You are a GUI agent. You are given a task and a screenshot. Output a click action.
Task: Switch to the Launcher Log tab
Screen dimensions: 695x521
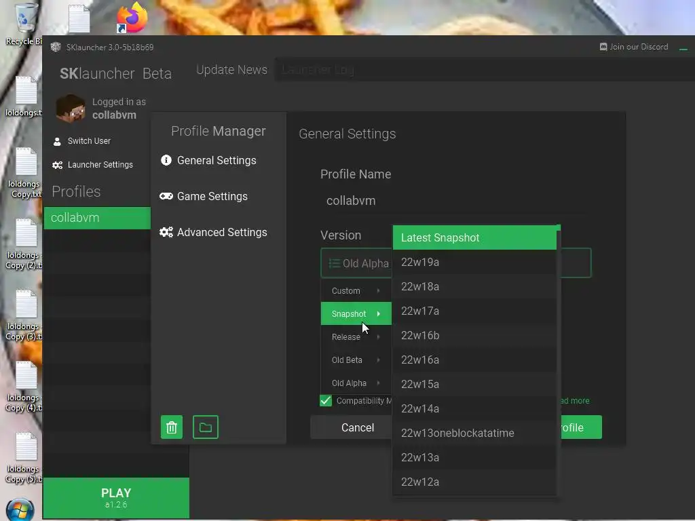[x=318, y=70]
